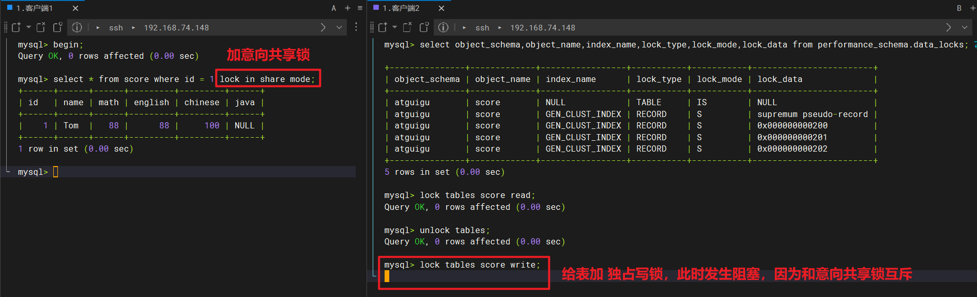
Task: Click '1 row in set' result line
Action: point(75,148)
